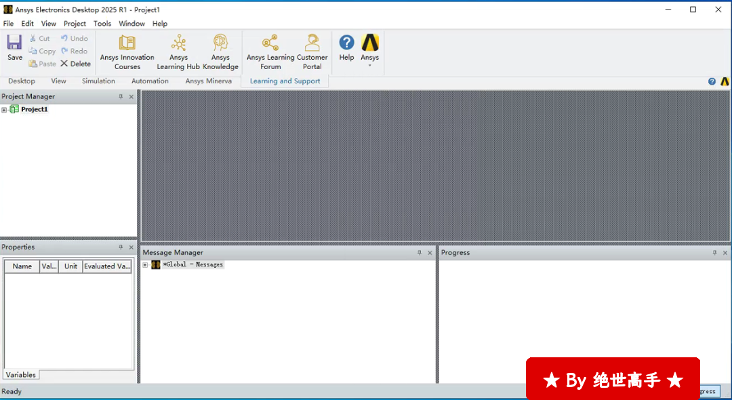Select the Learning and Support tab
This screenshot has height=400, width=732.
285,81
